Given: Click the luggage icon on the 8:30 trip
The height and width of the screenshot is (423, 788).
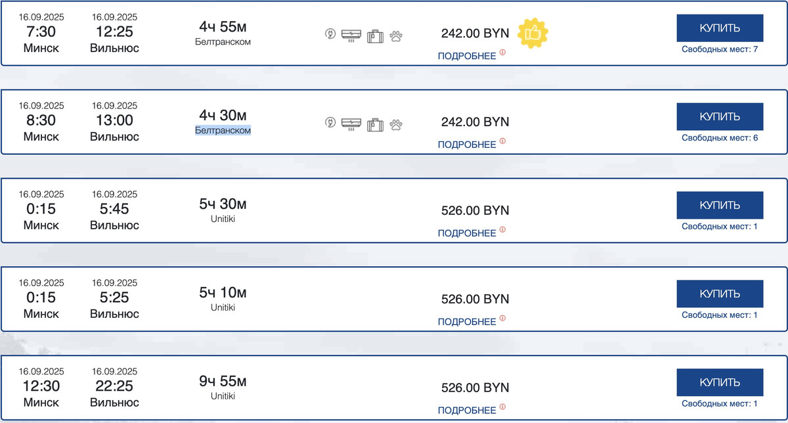Looking at the screenshot, I should point(375,124).
